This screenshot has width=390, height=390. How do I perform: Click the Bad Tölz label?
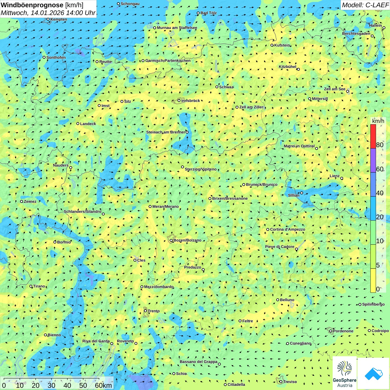point(208,13)
